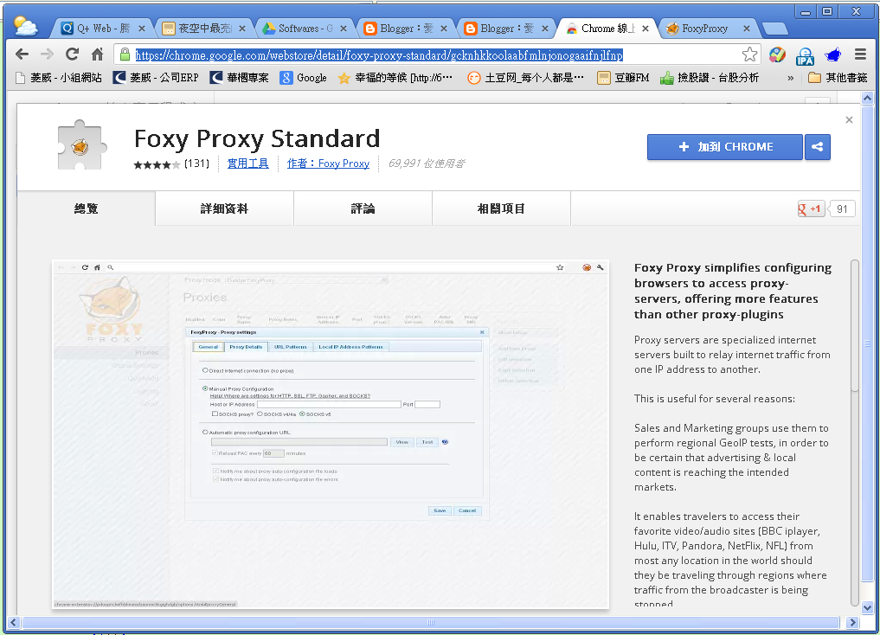Open a new tab
The width and height of the screenshot is (880, 635).
pyautogui.click(x=775, y=29)
